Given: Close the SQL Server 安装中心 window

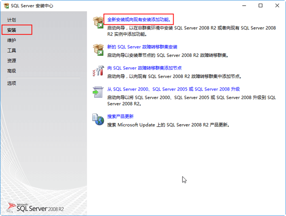Looking at the screenshot, I should point(277,6).
